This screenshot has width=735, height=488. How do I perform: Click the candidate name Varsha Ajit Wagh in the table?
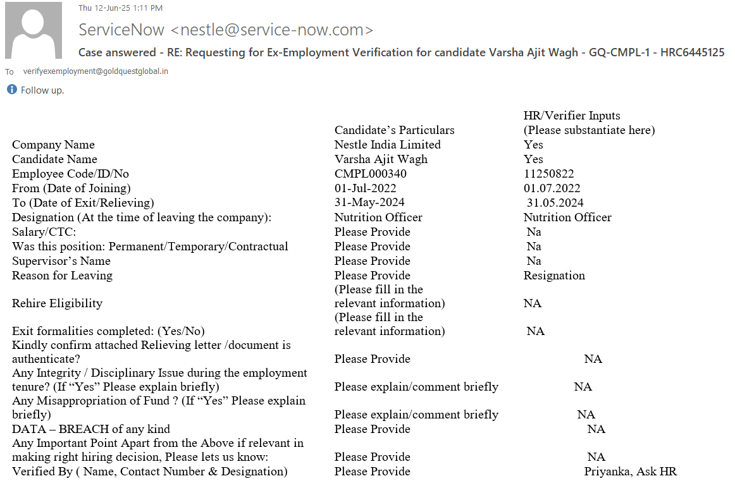(381, 159)
